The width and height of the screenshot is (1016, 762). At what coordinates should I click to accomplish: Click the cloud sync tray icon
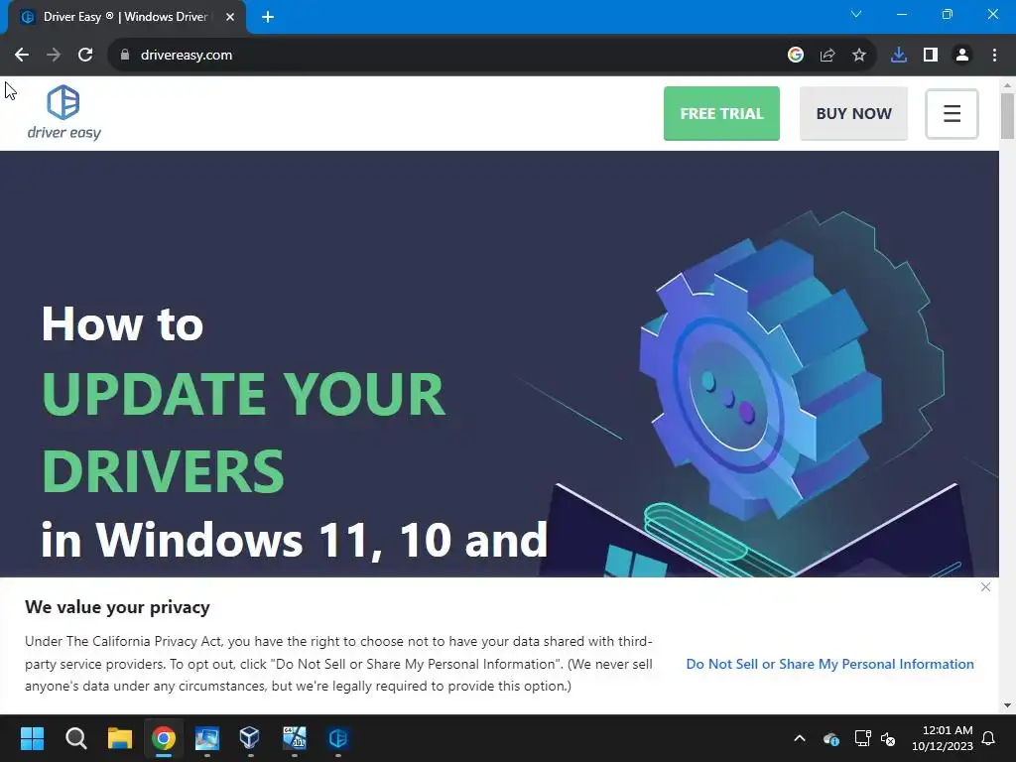click(831, 738)
